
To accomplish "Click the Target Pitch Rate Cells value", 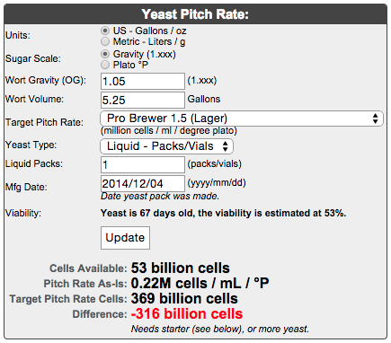I will pyautogui.click(x=184, y=298).
